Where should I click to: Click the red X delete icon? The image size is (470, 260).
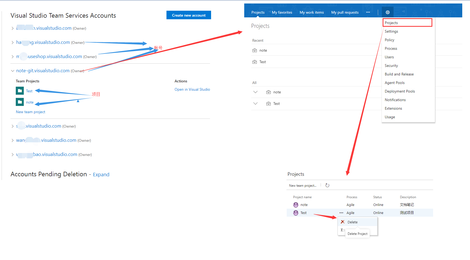point(343,222)
